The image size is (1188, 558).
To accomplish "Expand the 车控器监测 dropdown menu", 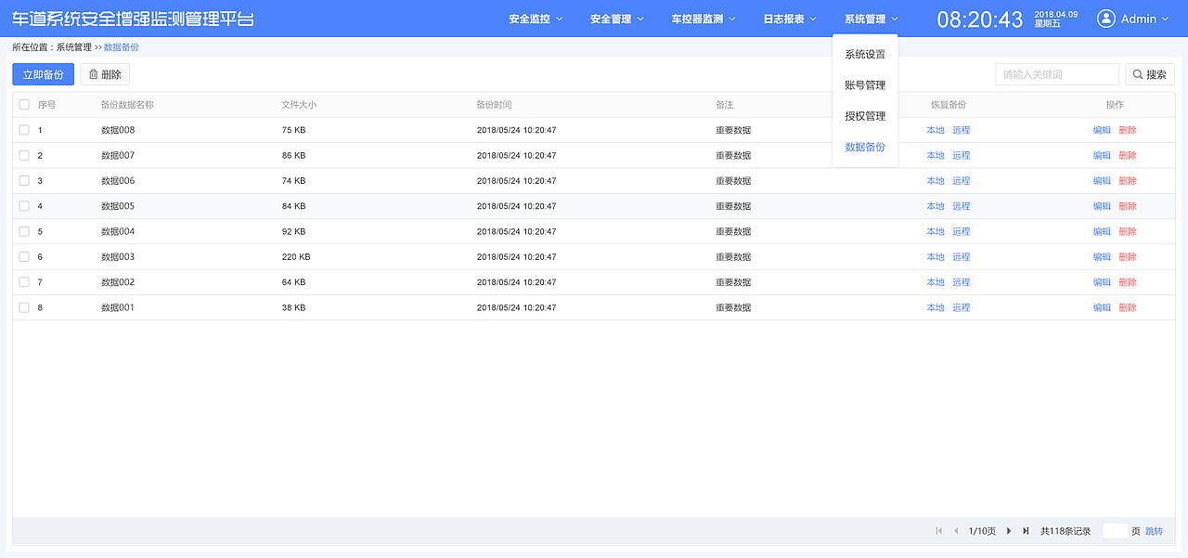I will point(704,19).
